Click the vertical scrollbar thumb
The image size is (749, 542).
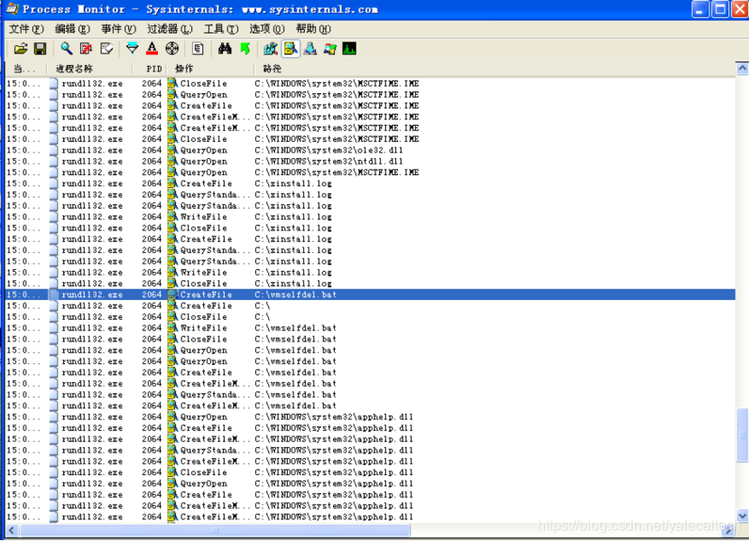coord(742,435)
